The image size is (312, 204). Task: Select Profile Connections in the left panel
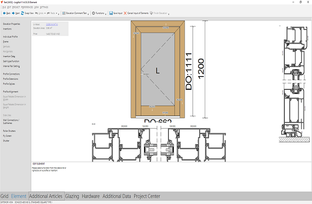click(11, 74)
